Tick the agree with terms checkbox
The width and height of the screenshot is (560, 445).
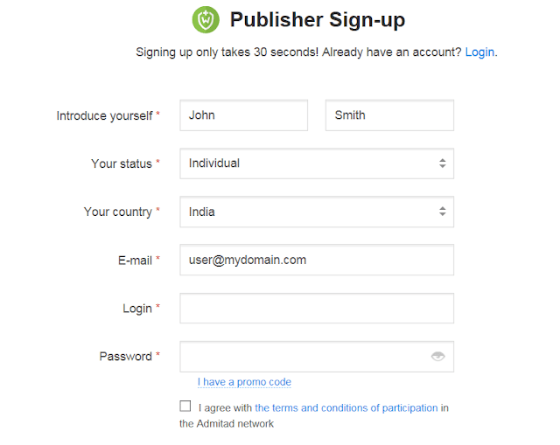tap(185, 407)
